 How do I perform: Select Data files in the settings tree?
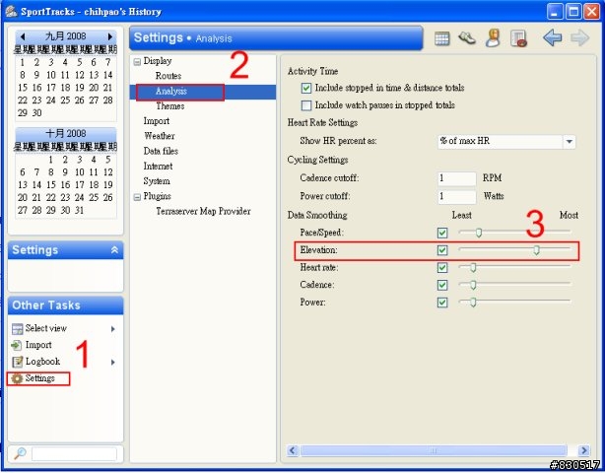pyautogui.click(x=161, y=151)
